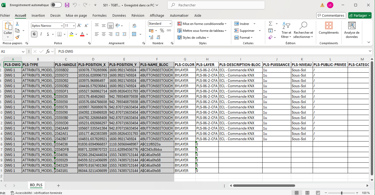Open the Commentaires panel
Viewport: 375px width, 195px height.
click(x=331, y=15)
